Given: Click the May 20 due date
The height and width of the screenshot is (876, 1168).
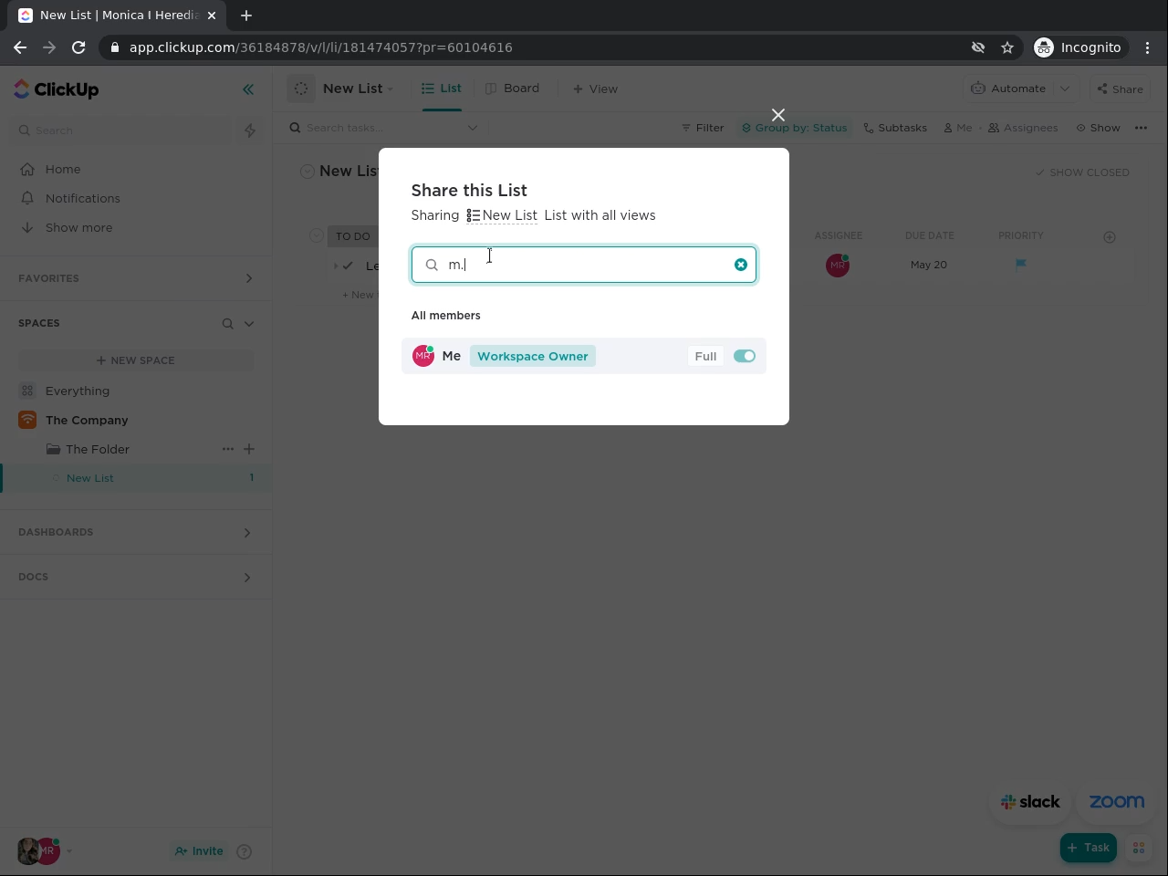Looking at the screenshot, I should point(928,265).
